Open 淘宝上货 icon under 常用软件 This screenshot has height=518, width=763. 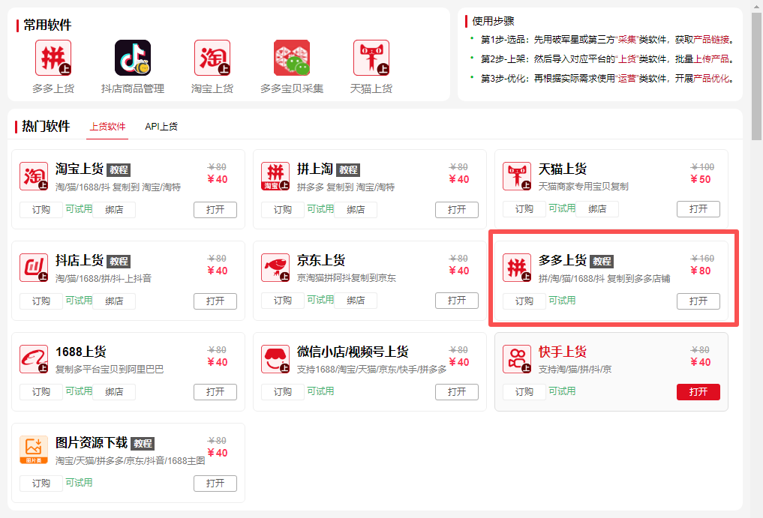212,58
